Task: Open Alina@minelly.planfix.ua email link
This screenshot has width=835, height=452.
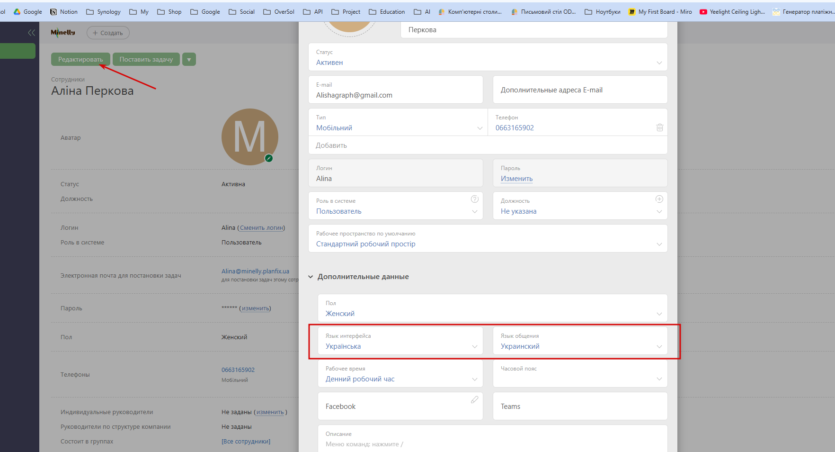Action: pyautogui.click(x=255, y=271)
